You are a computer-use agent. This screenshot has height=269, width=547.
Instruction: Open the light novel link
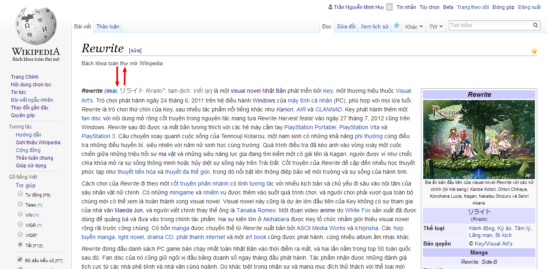tap(131, 237)
